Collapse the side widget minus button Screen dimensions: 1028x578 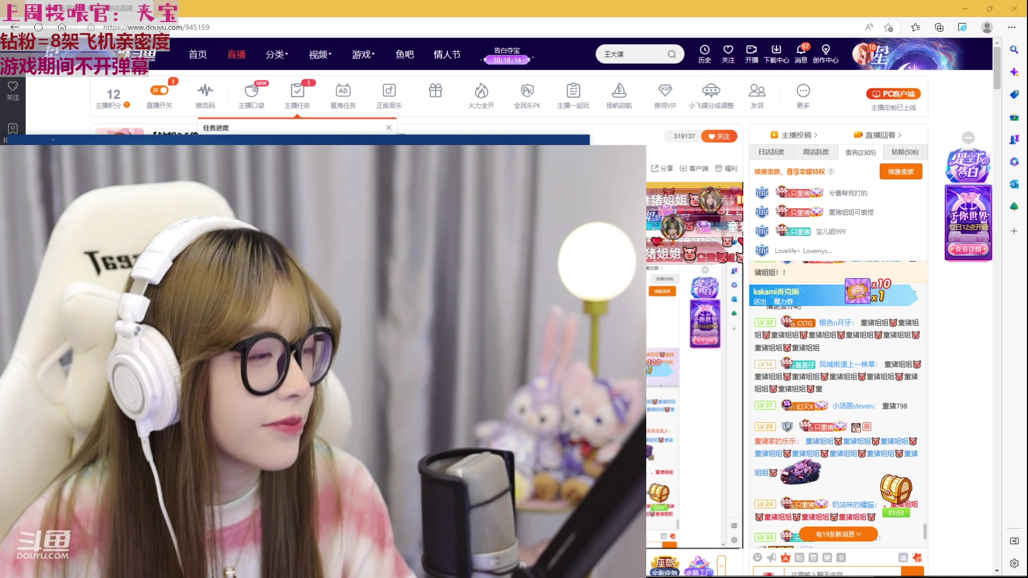pos(968,138)
